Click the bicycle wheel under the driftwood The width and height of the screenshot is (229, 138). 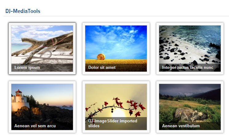click(x=46, y=54)
